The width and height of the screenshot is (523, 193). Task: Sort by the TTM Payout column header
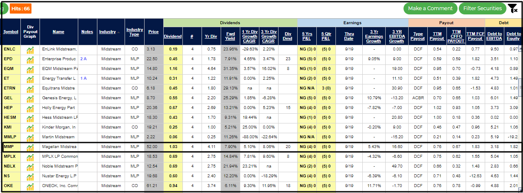point(437,36)
